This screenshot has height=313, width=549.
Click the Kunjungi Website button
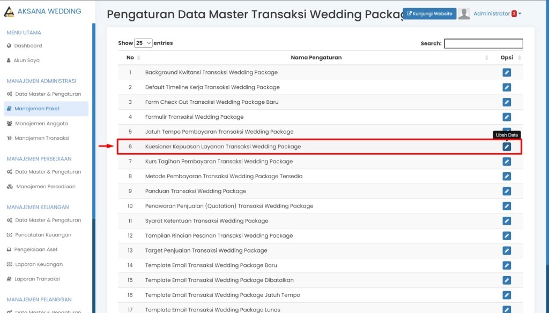(429, 14)
